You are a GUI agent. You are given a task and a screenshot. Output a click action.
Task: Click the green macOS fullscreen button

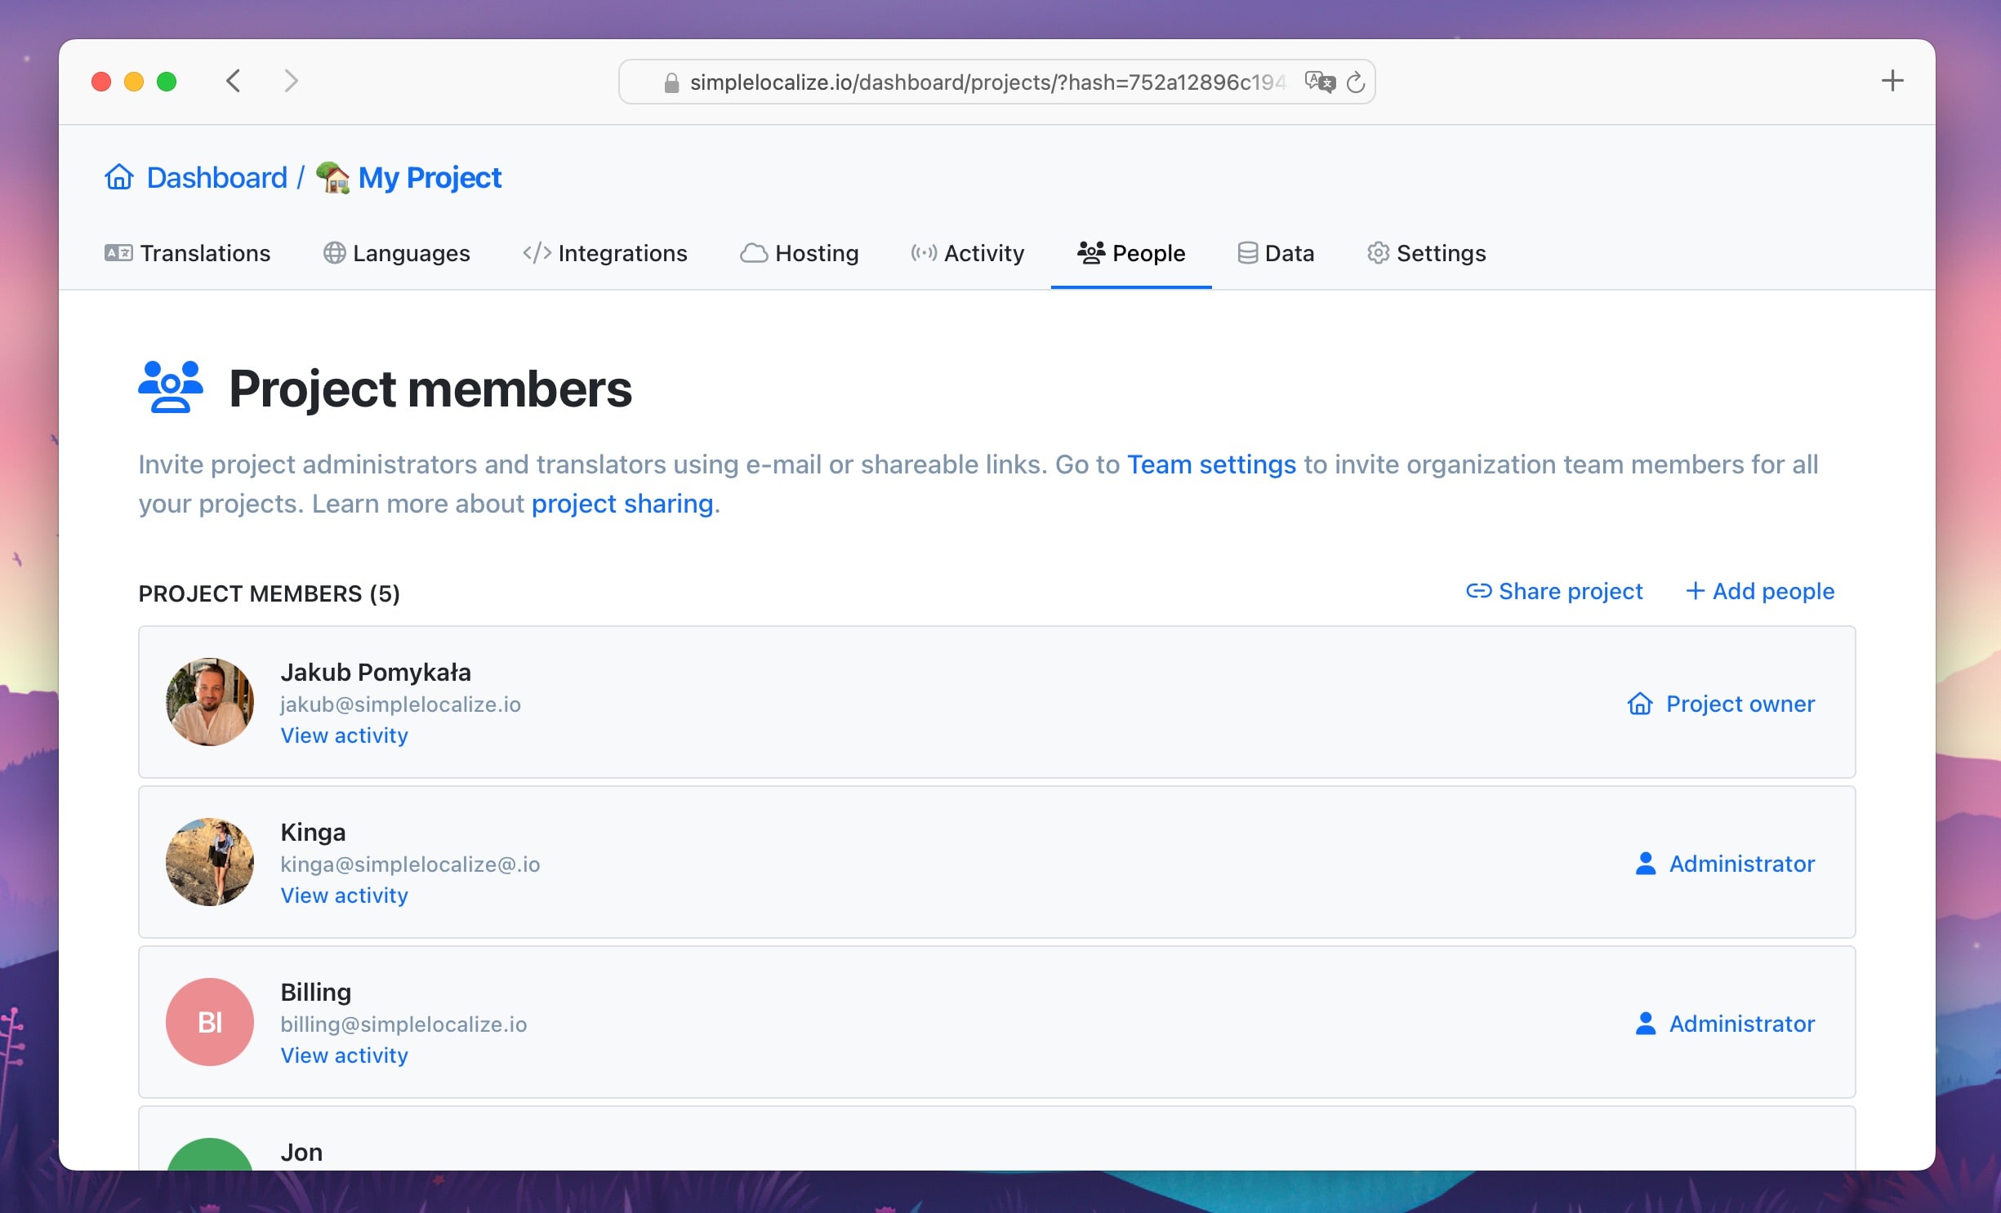pyautogui.click(x=167, y=82)
